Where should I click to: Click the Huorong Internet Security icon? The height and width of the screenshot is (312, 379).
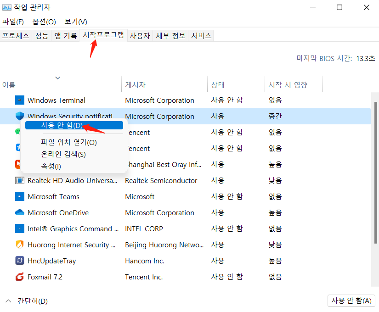[19, 245]
